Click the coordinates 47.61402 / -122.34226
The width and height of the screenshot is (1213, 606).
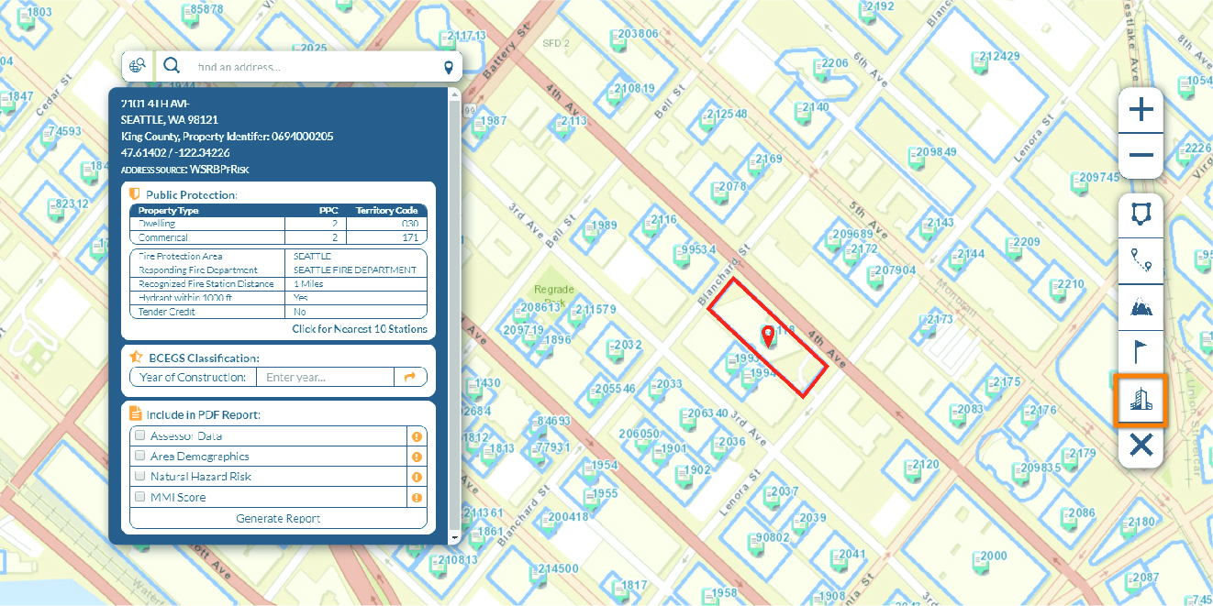[175, 153]
